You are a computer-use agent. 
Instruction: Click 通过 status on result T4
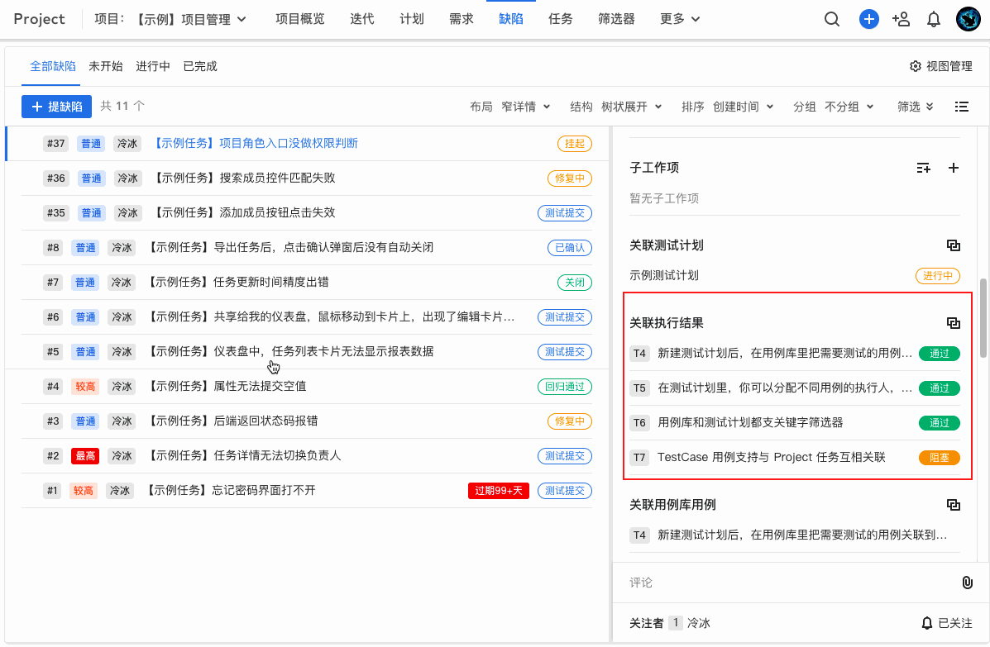tap(940, 354)
